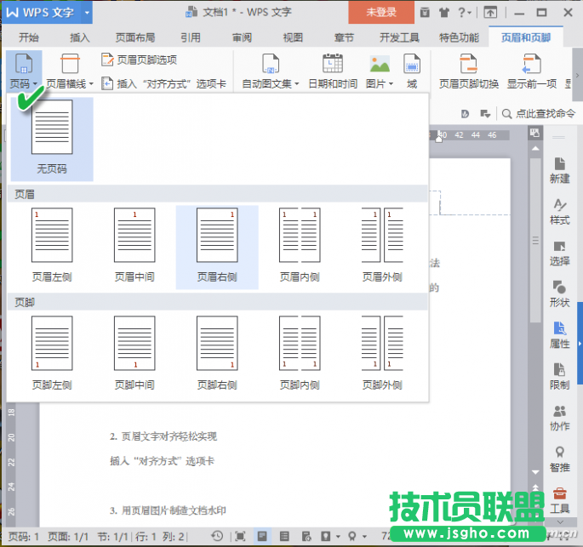
Task: Expand the 页码 dropdown button
Action: click(23, 83)
